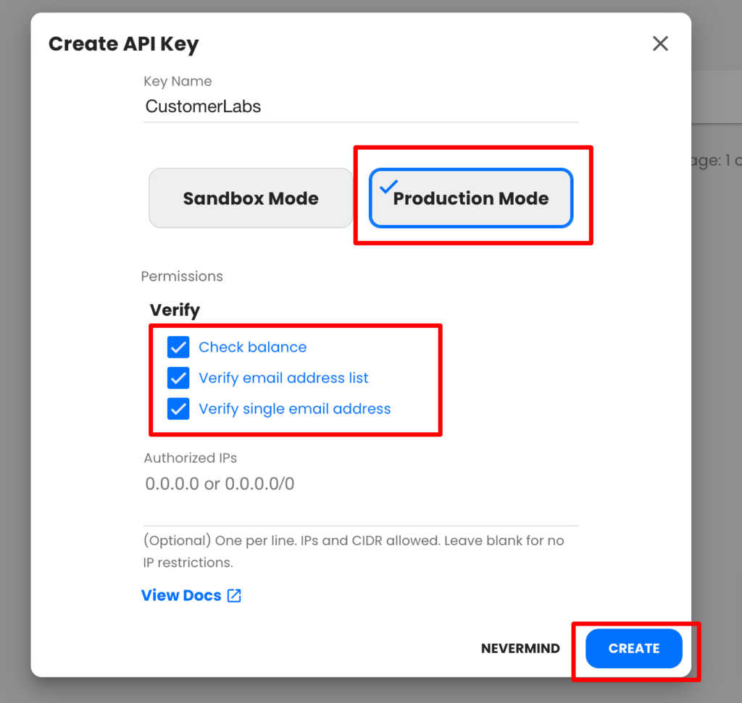Click the Authorized IPs label

[x=191, y=458]
